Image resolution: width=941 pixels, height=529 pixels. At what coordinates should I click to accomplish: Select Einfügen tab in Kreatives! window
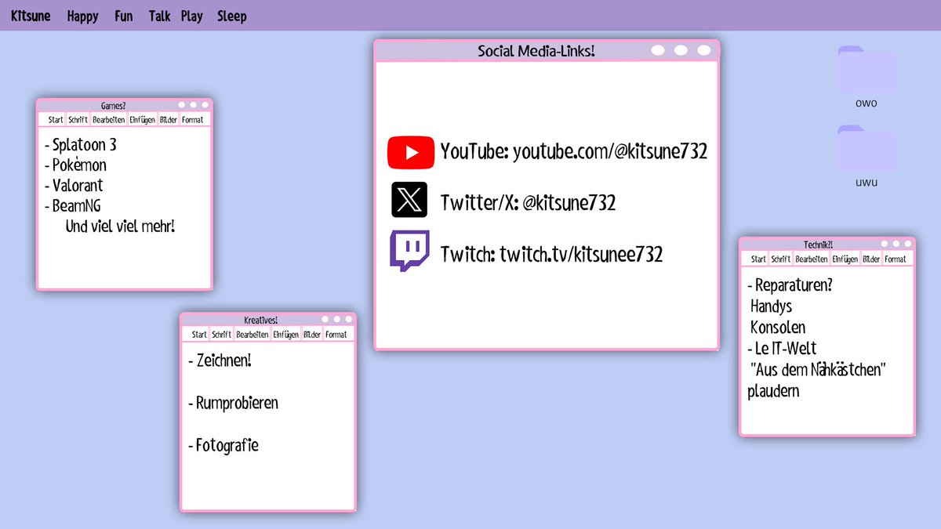pos(285,335)
